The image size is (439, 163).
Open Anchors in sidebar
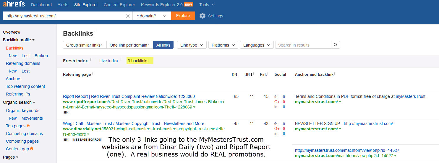click(x=14, y=79)
